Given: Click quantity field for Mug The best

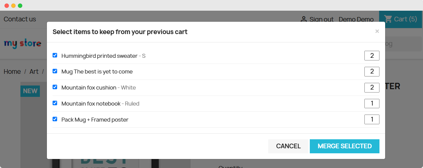Looking at the screenshot, I should pos(372,71).
